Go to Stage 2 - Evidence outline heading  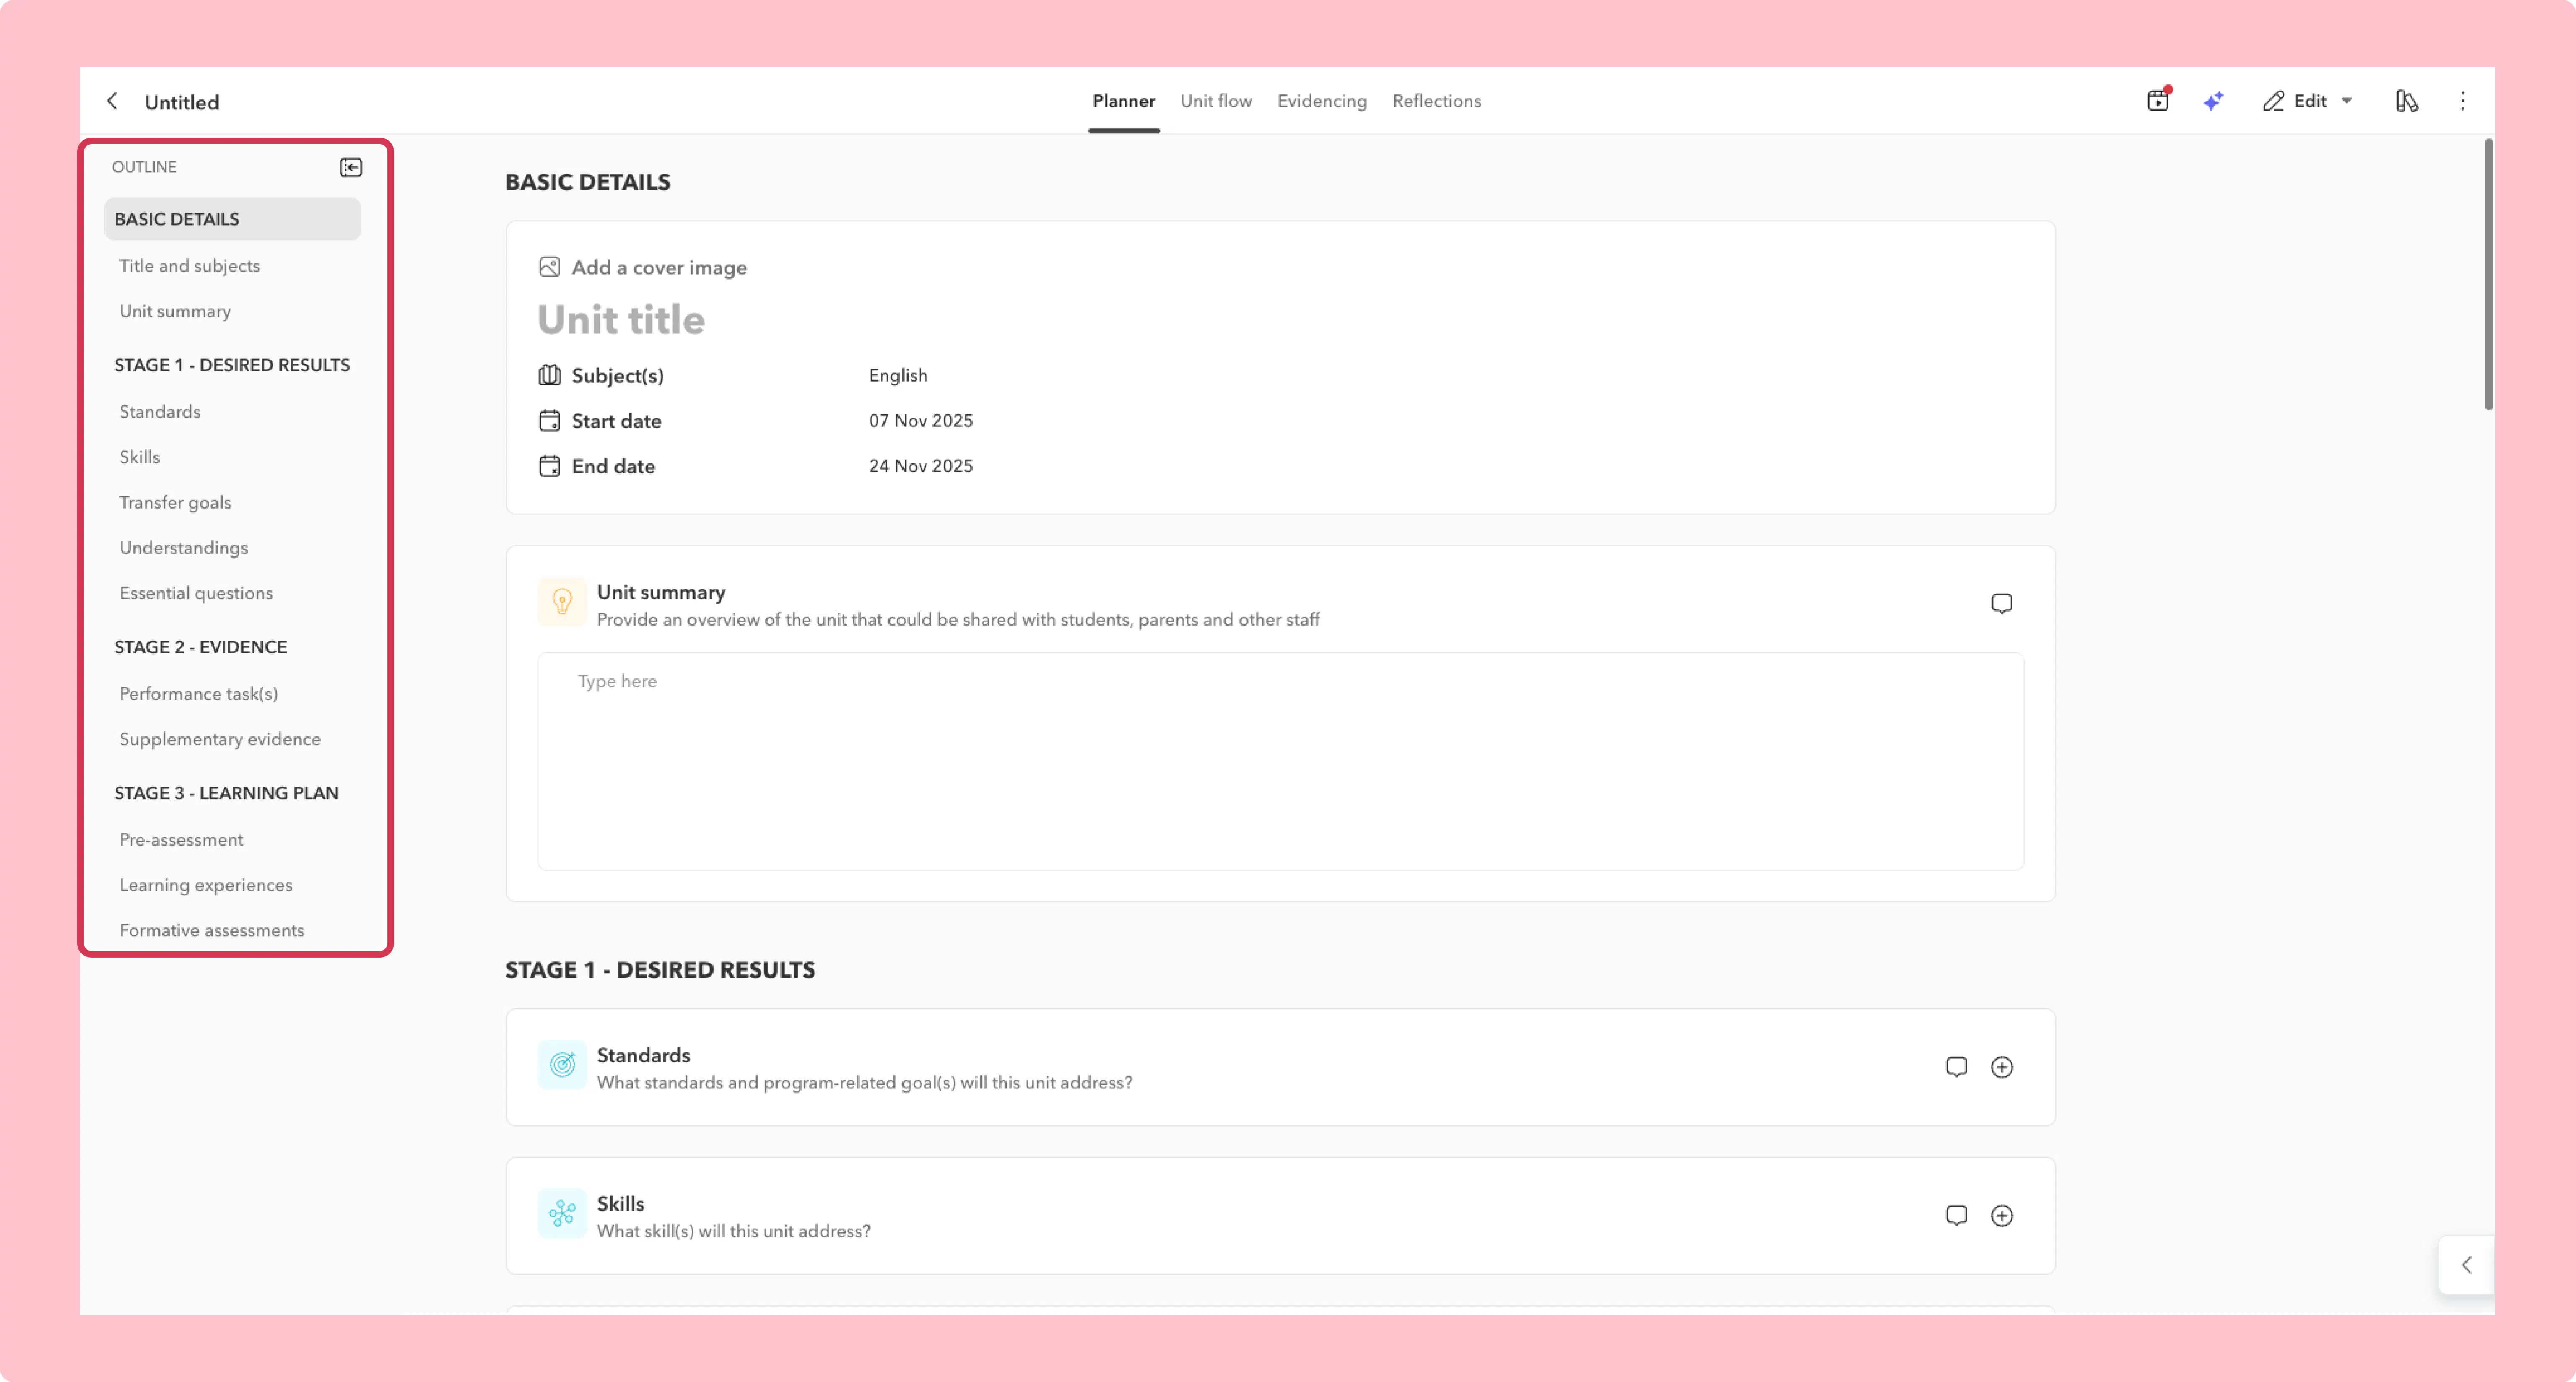pos(200,647)
